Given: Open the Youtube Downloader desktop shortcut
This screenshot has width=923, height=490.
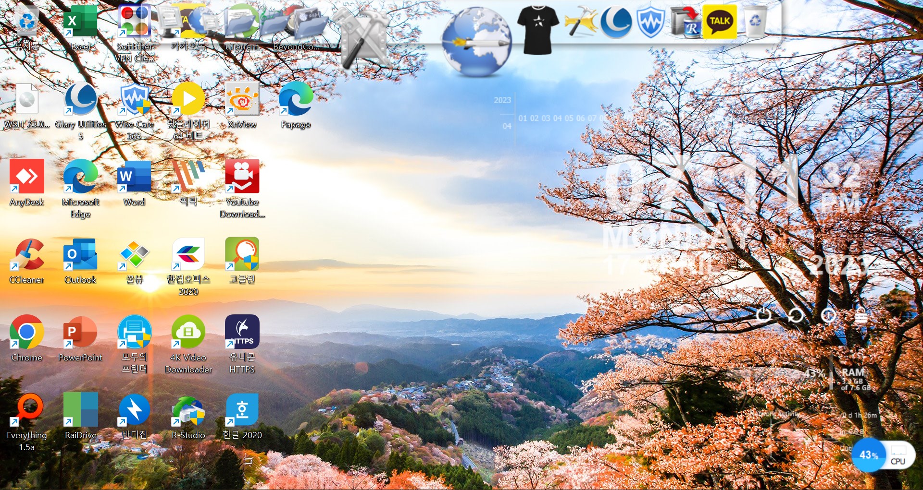Looking at the screenshot, I should pyautogui.click(x=242, y=189).
